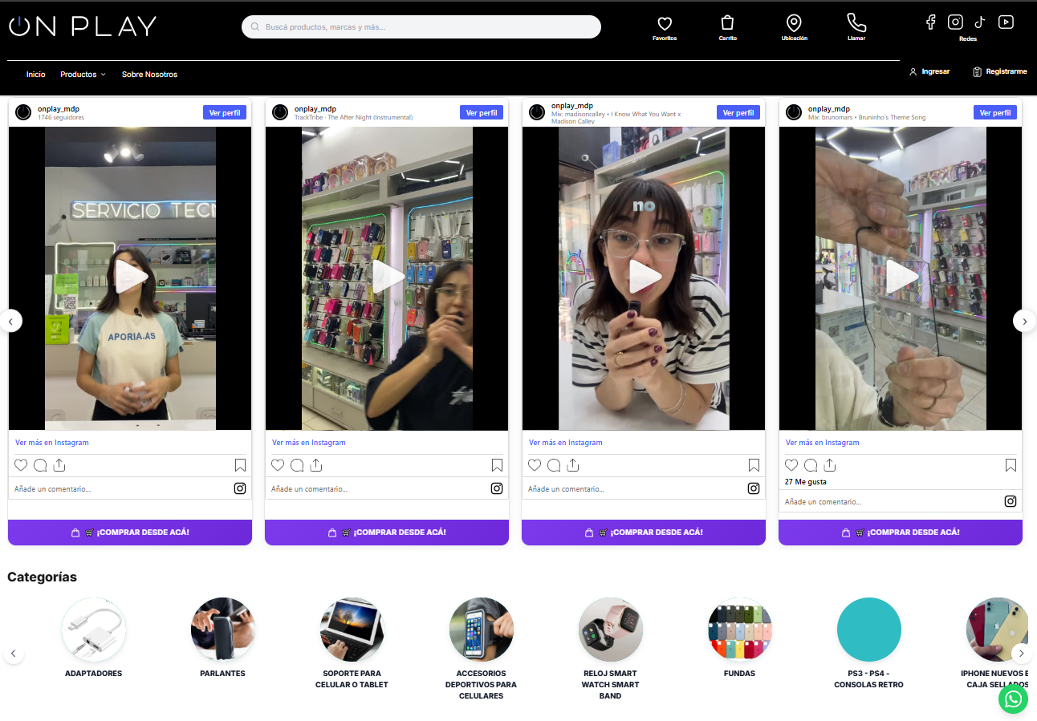Viewport: 1037px width, 721px height.
Task: Slide categories carousel to the right
Action: (x=1021, y=654)
